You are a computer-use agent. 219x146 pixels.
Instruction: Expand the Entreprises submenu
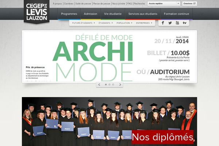[144, 23]
